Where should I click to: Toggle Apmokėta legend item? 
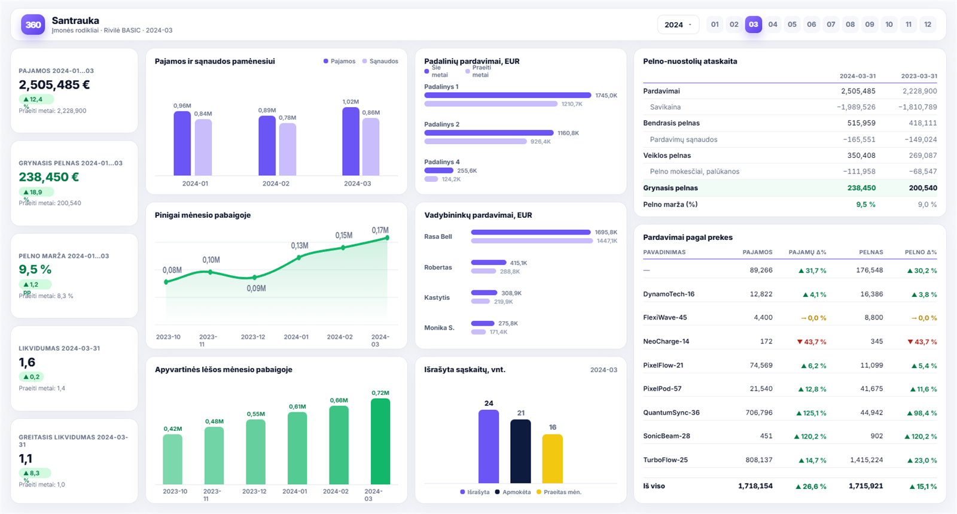click(513, 492)
